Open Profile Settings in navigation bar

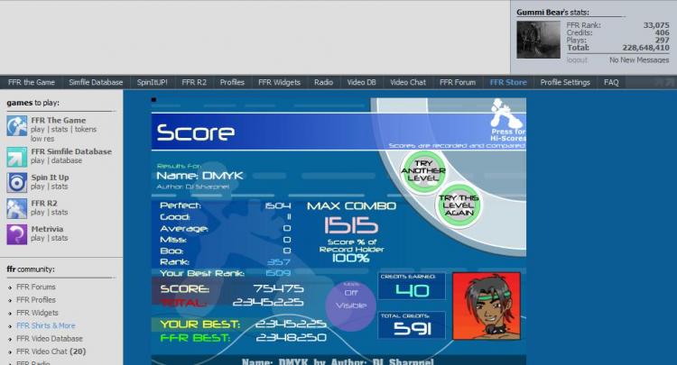(x=564, y=82)
